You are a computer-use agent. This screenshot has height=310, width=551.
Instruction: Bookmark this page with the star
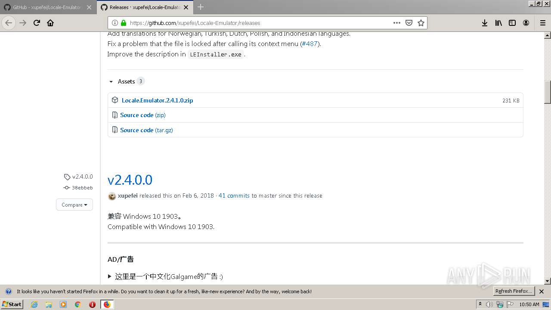tap(421, 23)
